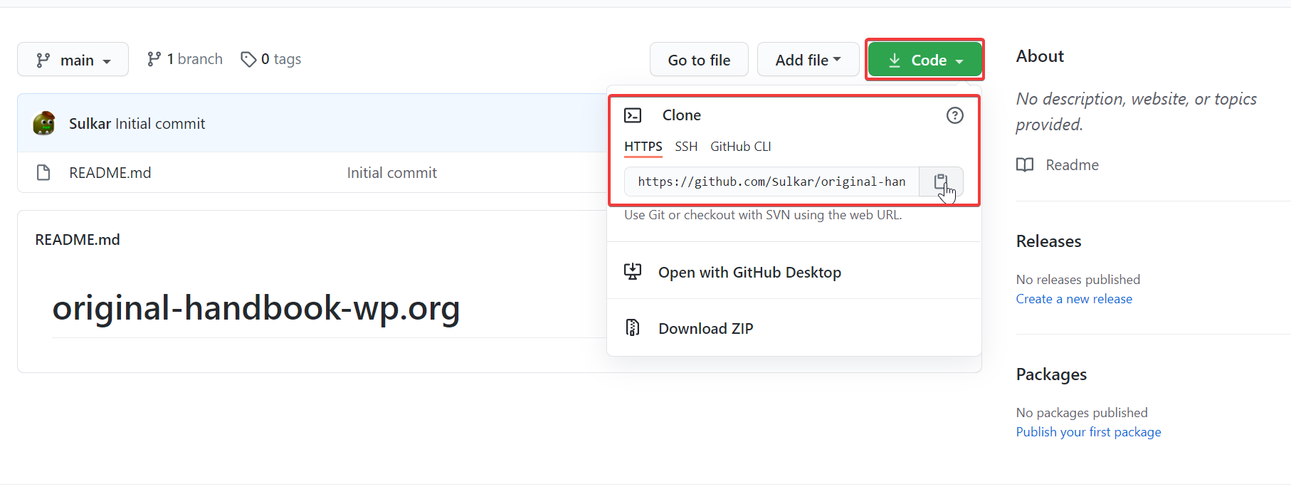The image size is (1291, 494).
Task: Click 'No releases published' text
Action: [1078, 280]
